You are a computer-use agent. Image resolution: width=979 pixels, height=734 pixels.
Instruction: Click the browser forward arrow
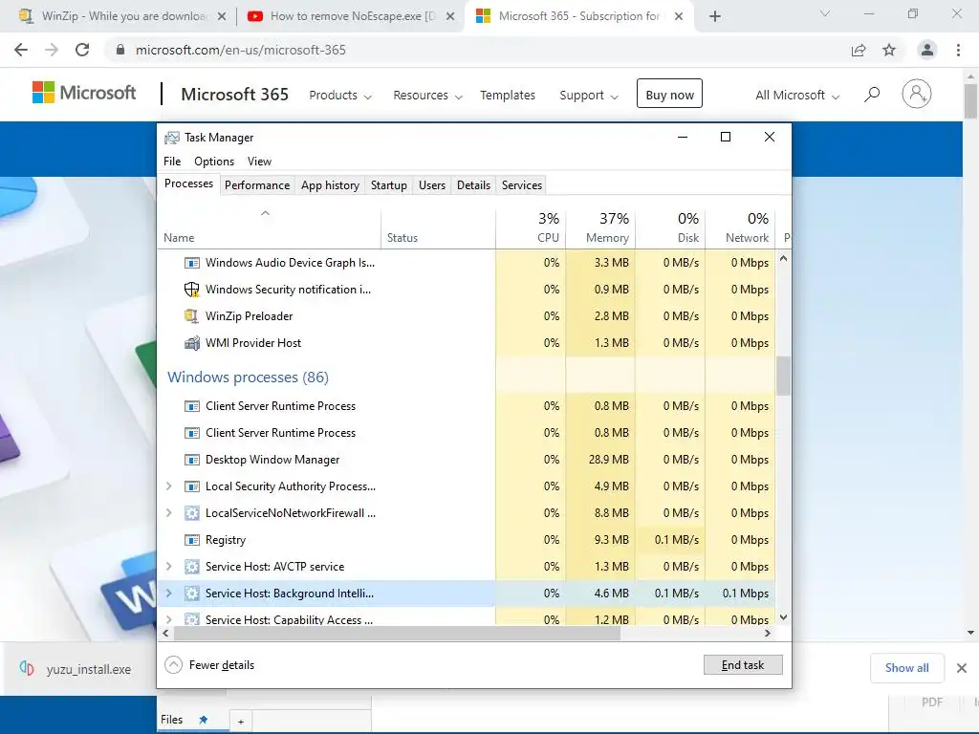[52, 50]
